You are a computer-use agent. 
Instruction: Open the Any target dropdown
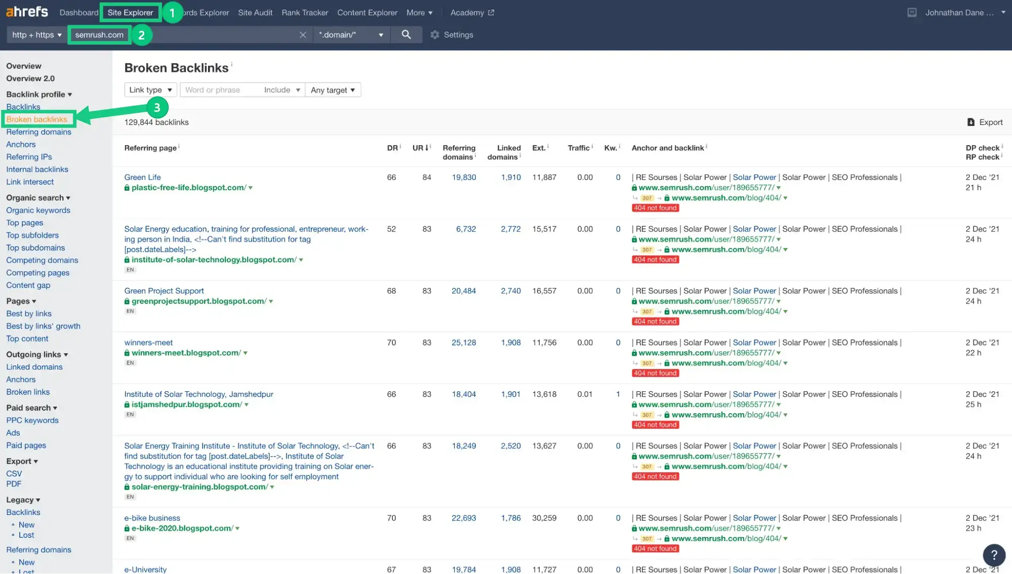coord(333,90)
